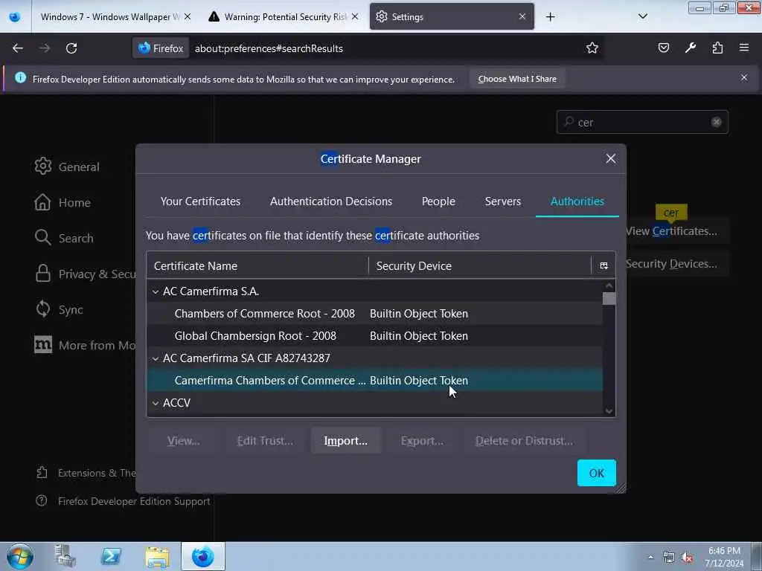This screenshot has width=762, height=571.
Task: Click the Edit Trust... button
Action: pos(265,440)
